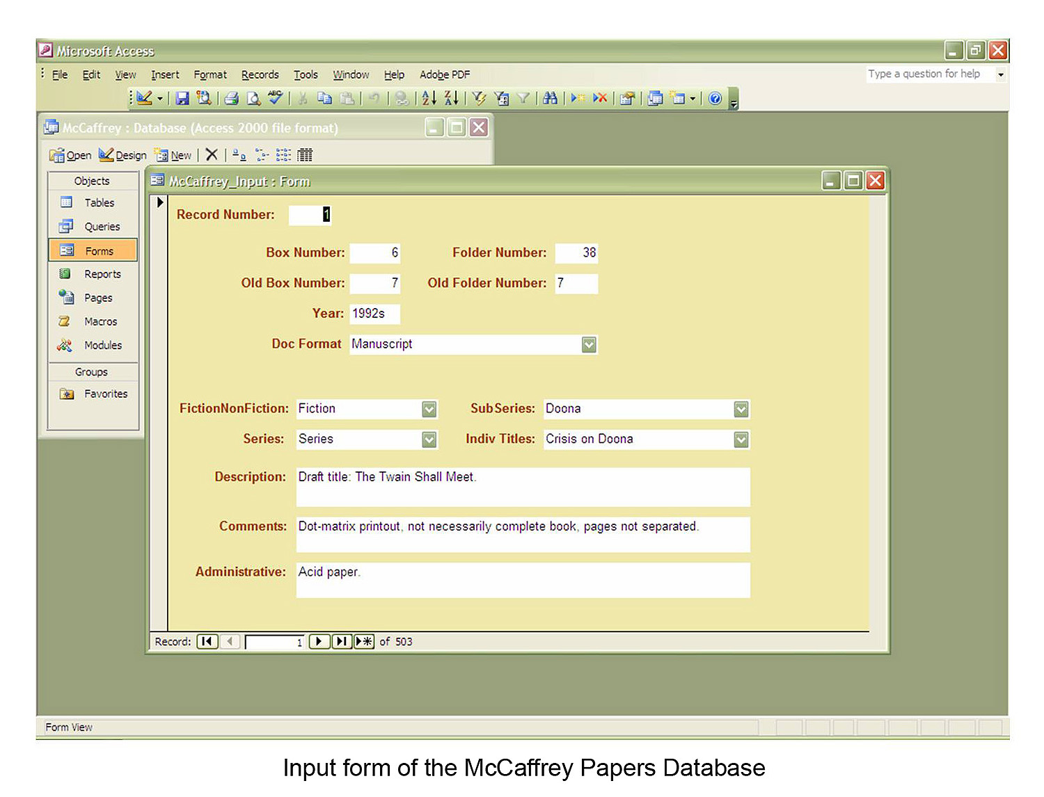Click the record selector bar of the form
Screen dimensions: 1044x797
pyautogui.click(x=159, y=413)
